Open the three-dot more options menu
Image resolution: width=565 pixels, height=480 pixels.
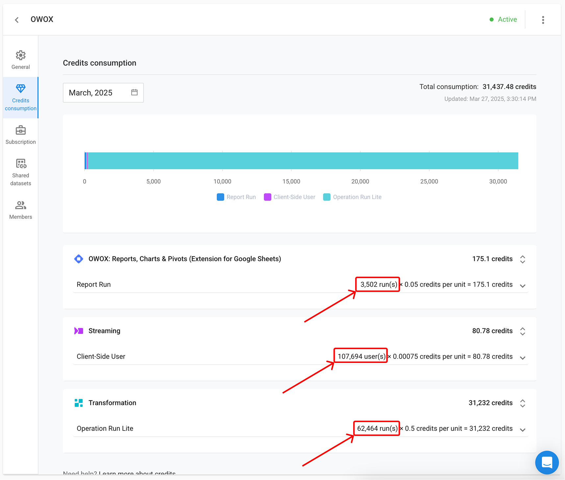[543, 20]
